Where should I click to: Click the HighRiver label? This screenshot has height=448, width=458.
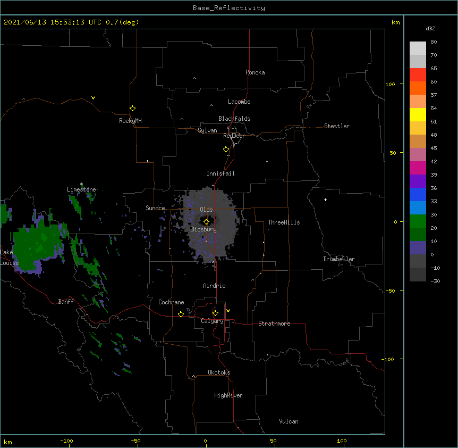pyautogui.click(x=228, y=395)
